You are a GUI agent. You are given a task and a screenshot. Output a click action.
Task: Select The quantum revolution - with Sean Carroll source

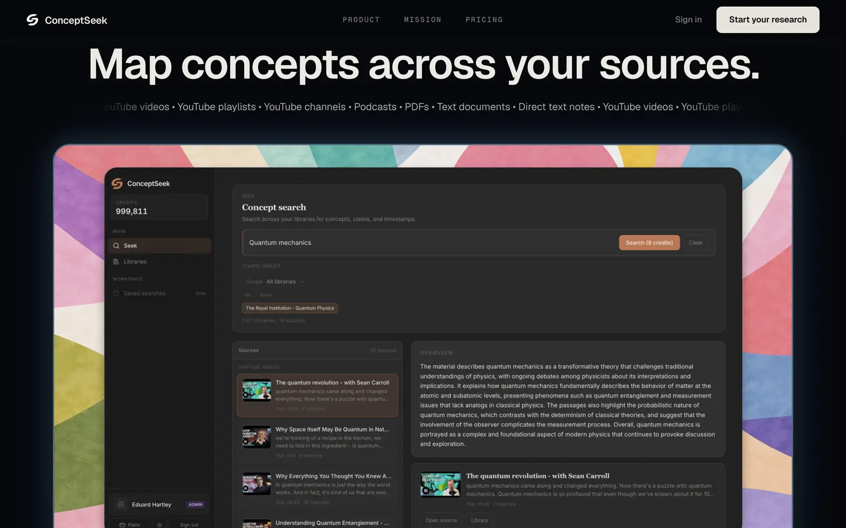317,395
